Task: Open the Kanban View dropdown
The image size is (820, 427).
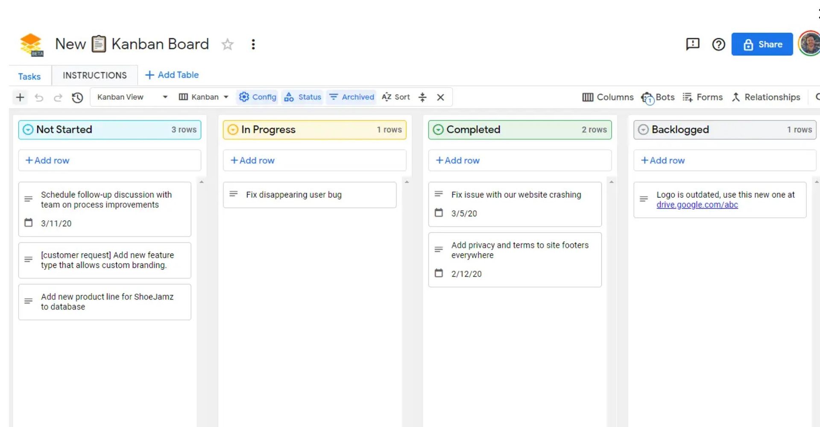Action: pos(131,97)
